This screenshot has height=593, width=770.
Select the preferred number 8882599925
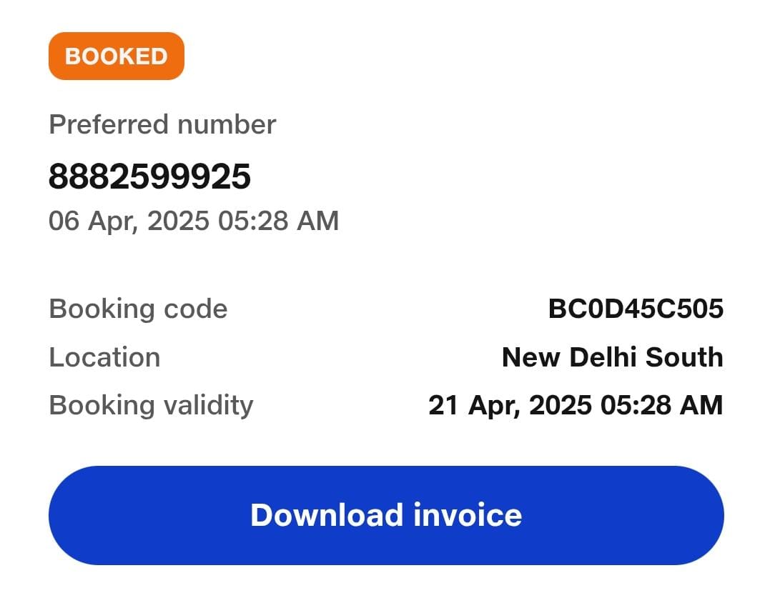[x=149, y=176]
